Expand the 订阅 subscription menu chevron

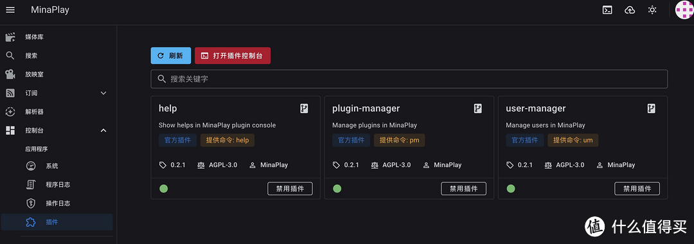tap(103, 93)
